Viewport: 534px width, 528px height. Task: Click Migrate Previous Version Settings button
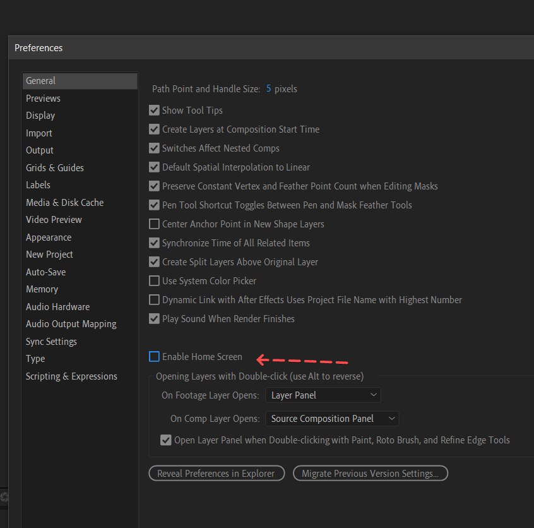371,474
